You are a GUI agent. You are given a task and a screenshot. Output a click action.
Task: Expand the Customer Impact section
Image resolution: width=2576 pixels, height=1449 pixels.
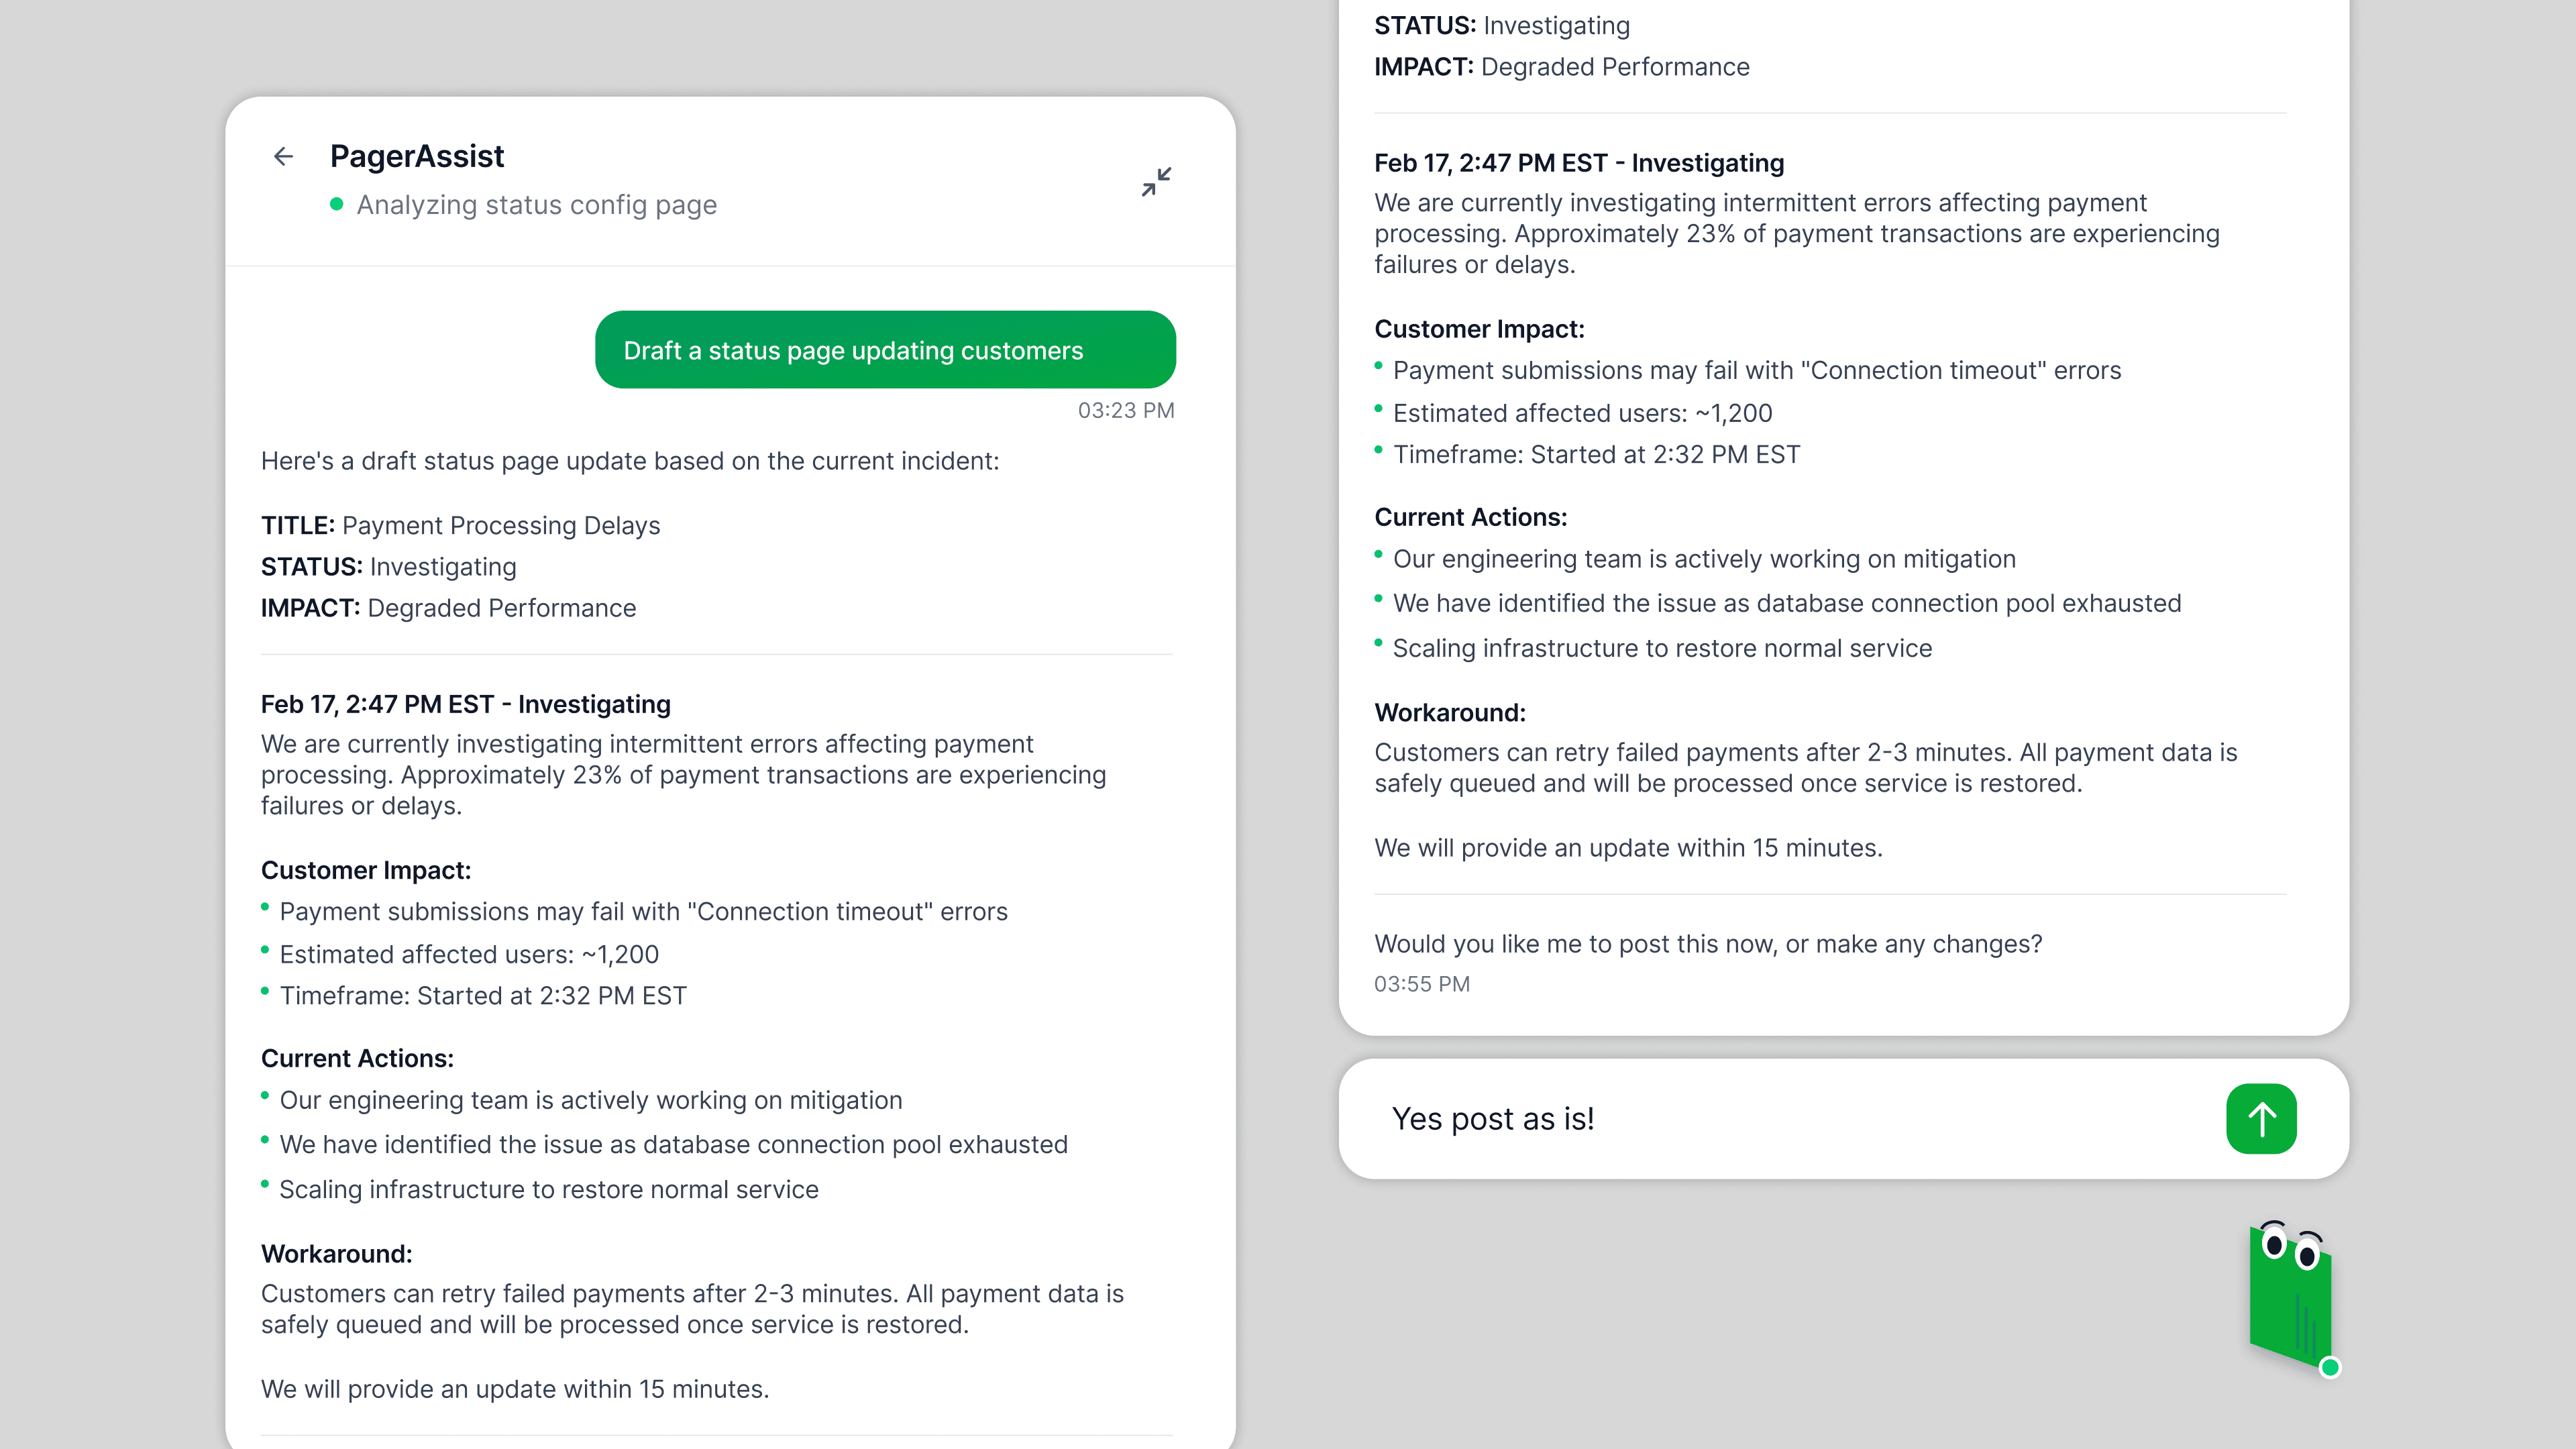[366, 869]
